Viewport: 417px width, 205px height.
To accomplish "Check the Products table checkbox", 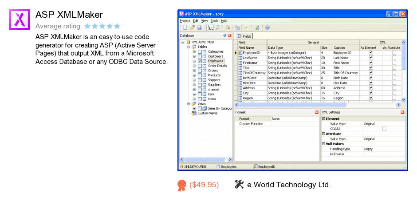I will 200,75.
